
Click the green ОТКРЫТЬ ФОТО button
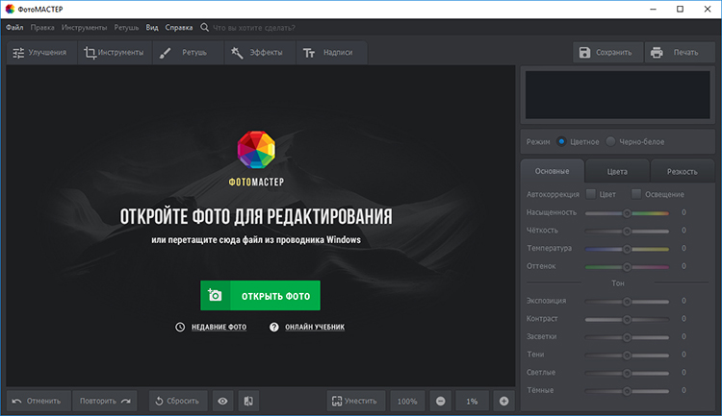[x=260, y=296]
